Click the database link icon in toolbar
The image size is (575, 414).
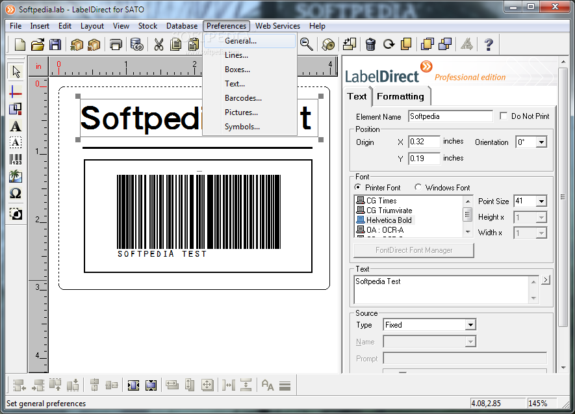tap(137, 45)
